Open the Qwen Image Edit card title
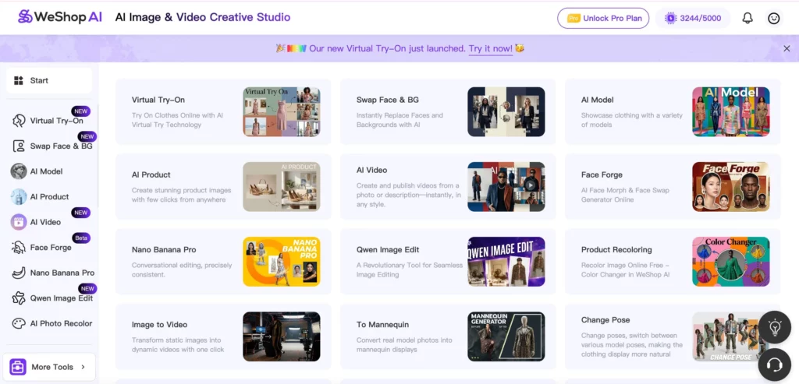 (388, 250)
